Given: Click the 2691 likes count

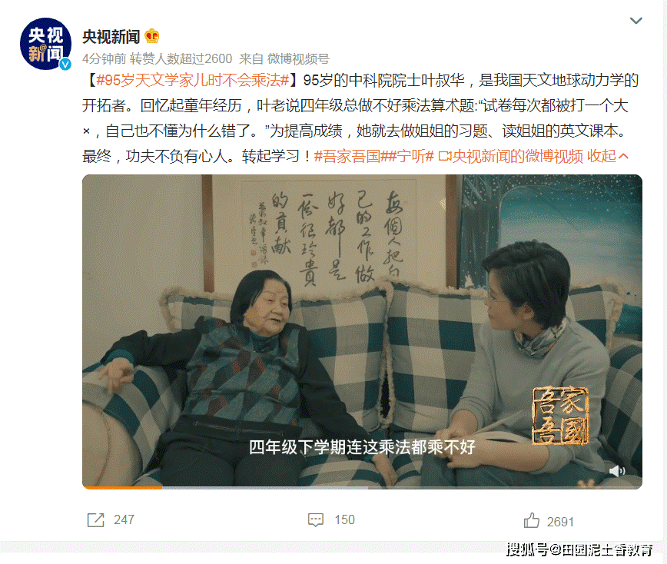Looking at the screenshot, I should click(x=560, y=522).
